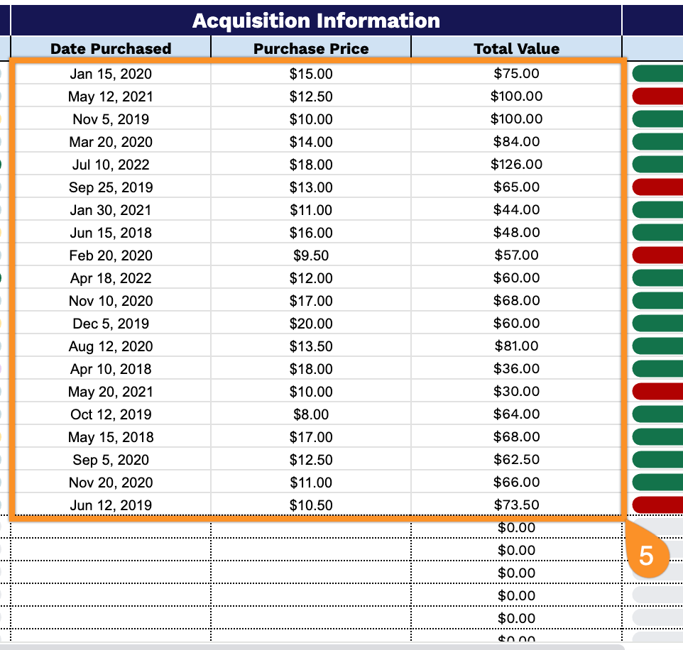Select the Purchase Price column header
The height and width of the screenshot is (650, 683).
(311, 48)
